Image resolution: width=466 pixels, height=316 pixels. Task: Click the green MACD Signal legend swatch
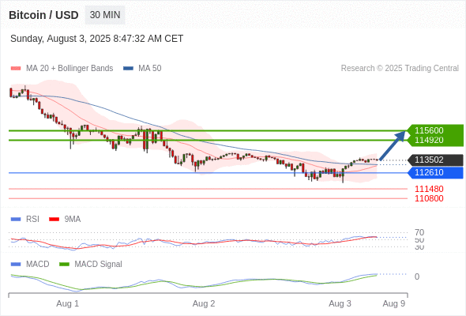coord(64,265)
